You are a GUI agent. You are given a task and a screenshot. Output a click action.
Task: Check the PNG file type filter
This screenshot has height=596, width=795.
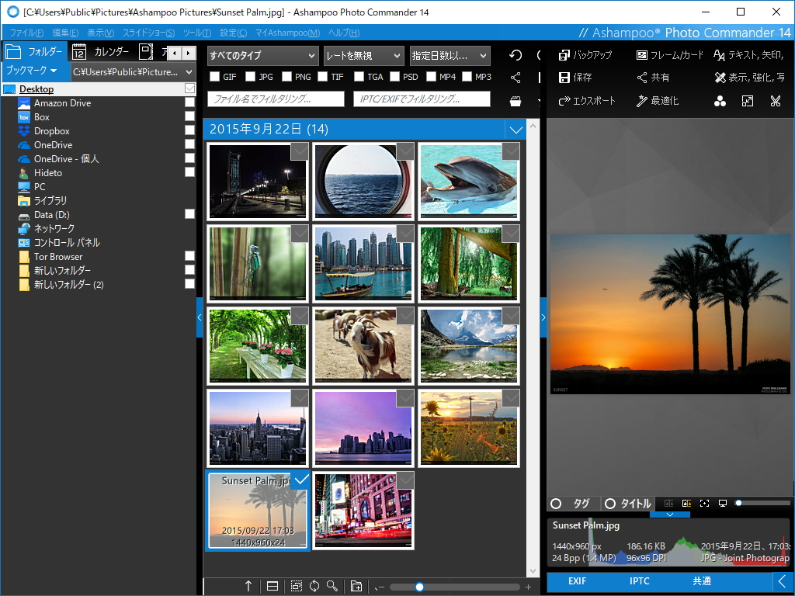click(x=289, y=77)
